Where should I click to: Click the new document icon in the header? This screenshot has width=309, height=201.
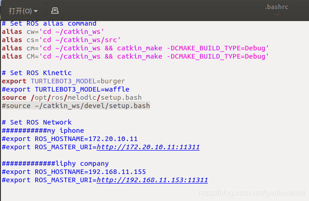(x=55, y=11)
